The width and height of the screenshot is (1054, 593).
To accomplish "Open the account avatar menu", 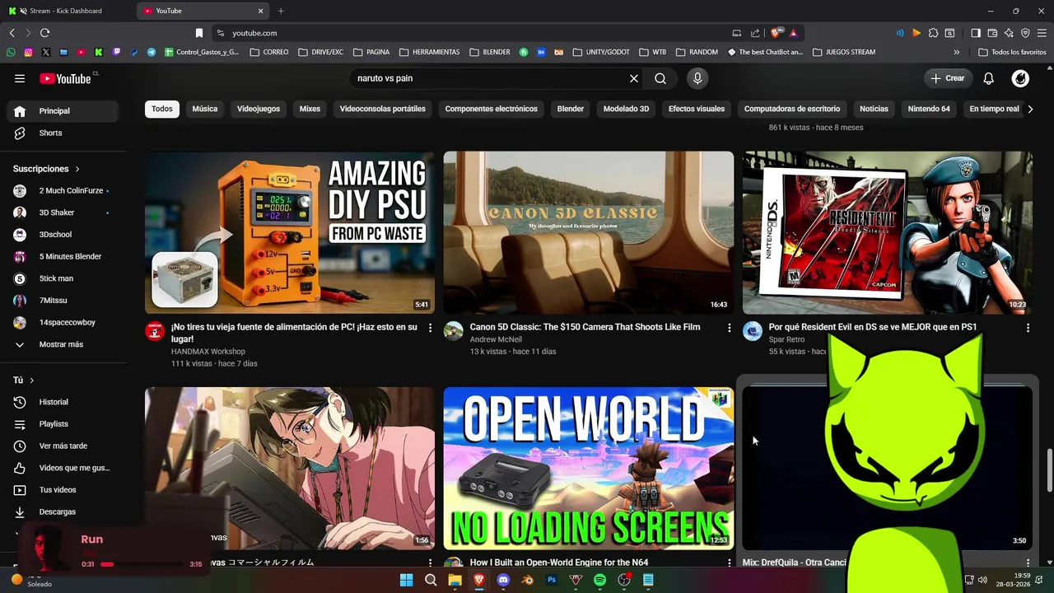I will [1020, 78].
